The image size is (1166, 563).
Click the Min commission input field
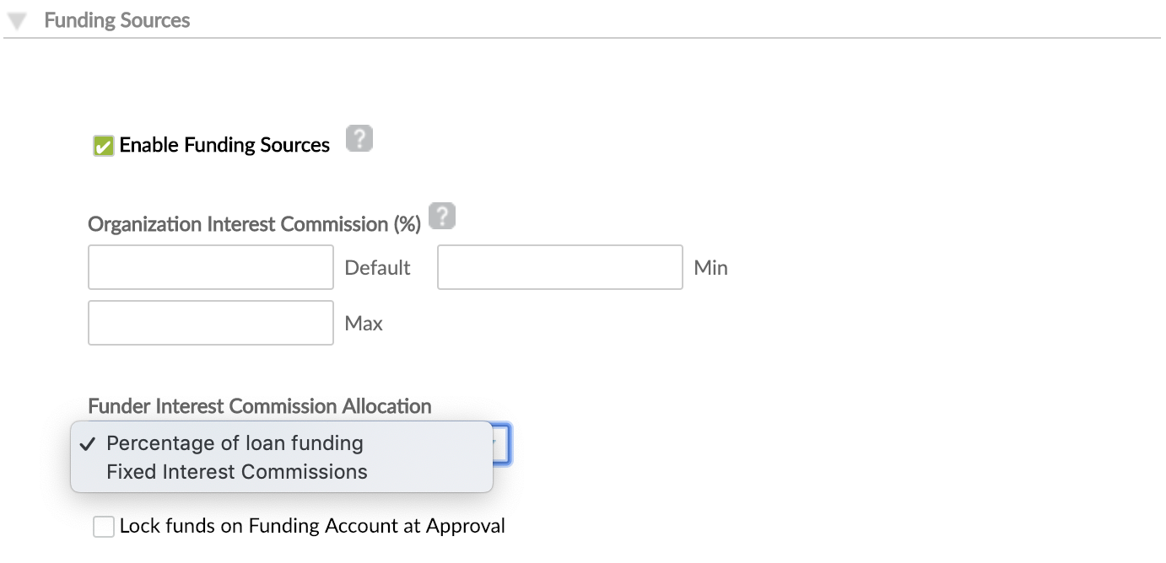[559, 266]
